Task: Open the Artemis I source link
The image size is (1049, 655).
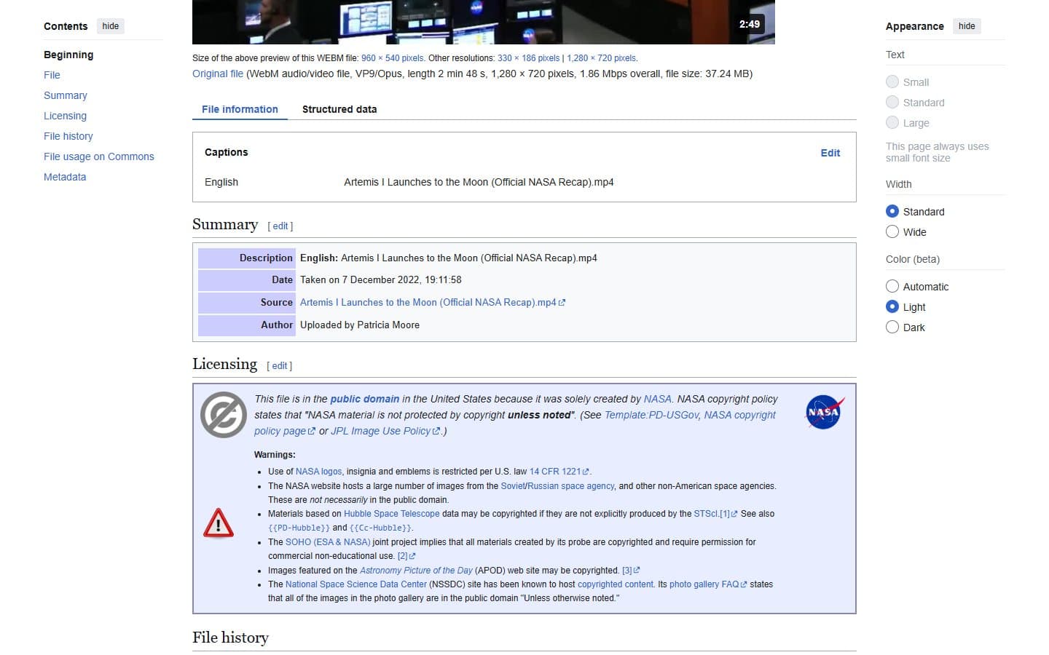Action: (x=433, y=302)
